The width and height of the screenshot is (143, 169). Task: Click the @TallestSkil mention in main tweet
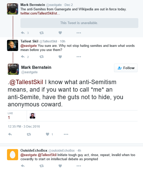click(26, 82)
